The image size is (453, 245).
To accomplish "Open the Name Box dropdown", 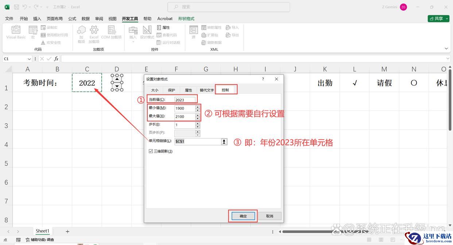I will coord(29,59).
